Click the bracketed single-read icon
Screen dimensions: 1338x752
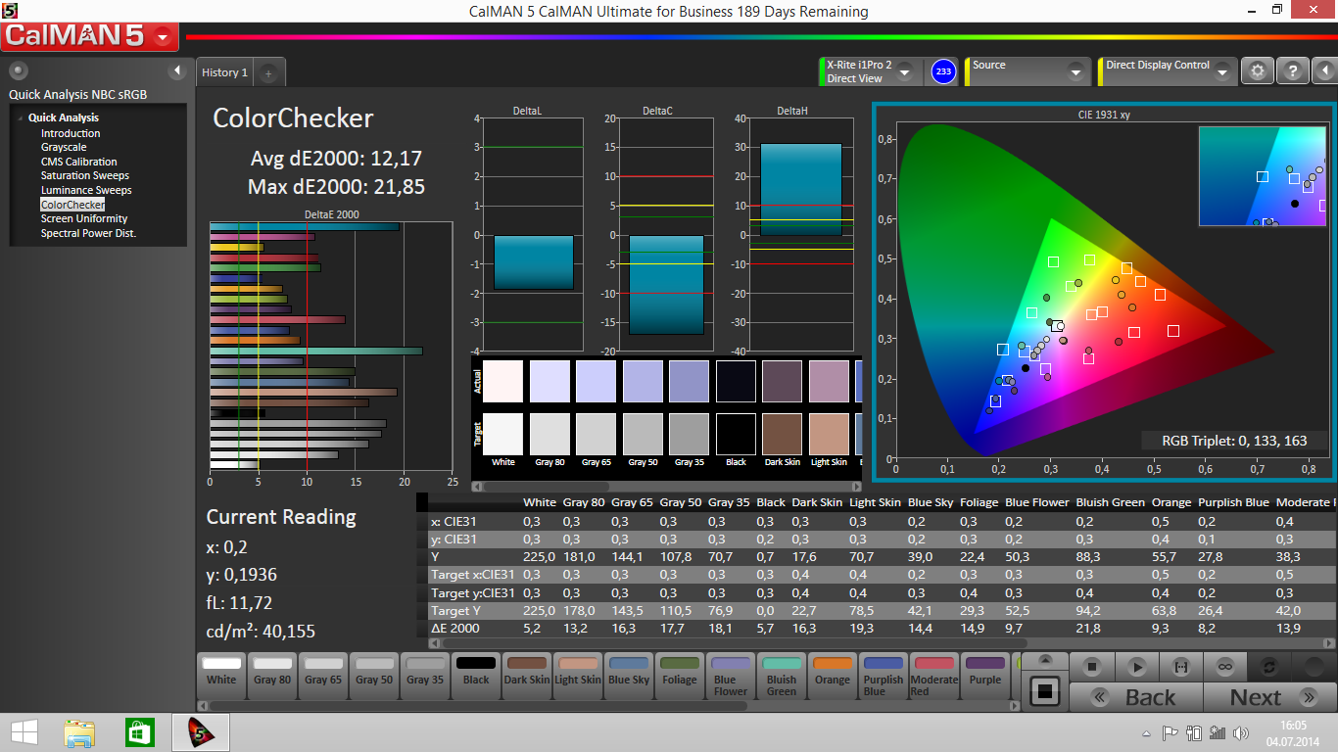1180,667
